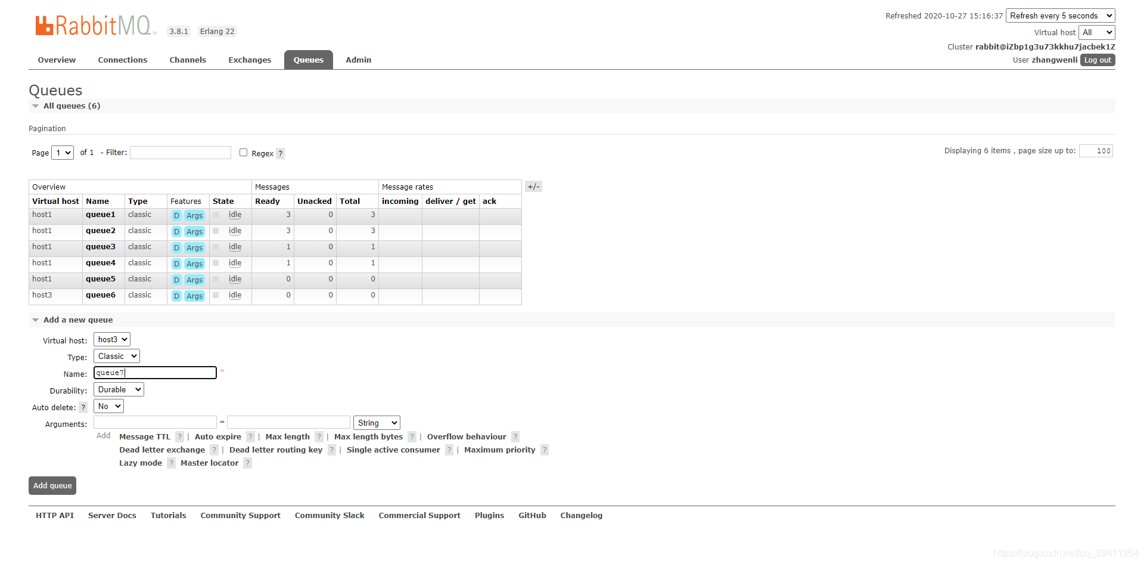Image resolution: width=1144 pixels, height=564 pixels.
Task: Go to the Channels tab
Action: pyautogui.click(x=188, y=60)
